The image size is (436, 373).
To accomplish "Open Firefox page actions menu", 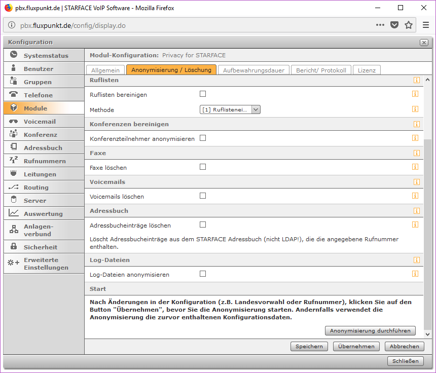I will 380,25.
